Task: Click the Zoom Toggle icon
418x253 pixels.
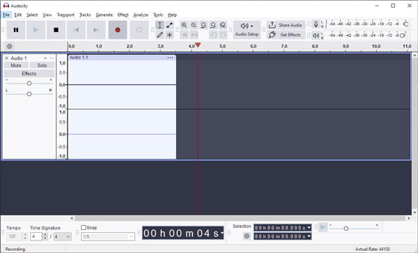Action: (x=223, y=25)
